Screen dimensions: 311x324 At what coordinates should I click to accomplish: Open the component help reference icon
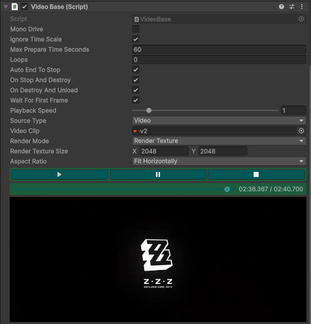tap(281, 7)
